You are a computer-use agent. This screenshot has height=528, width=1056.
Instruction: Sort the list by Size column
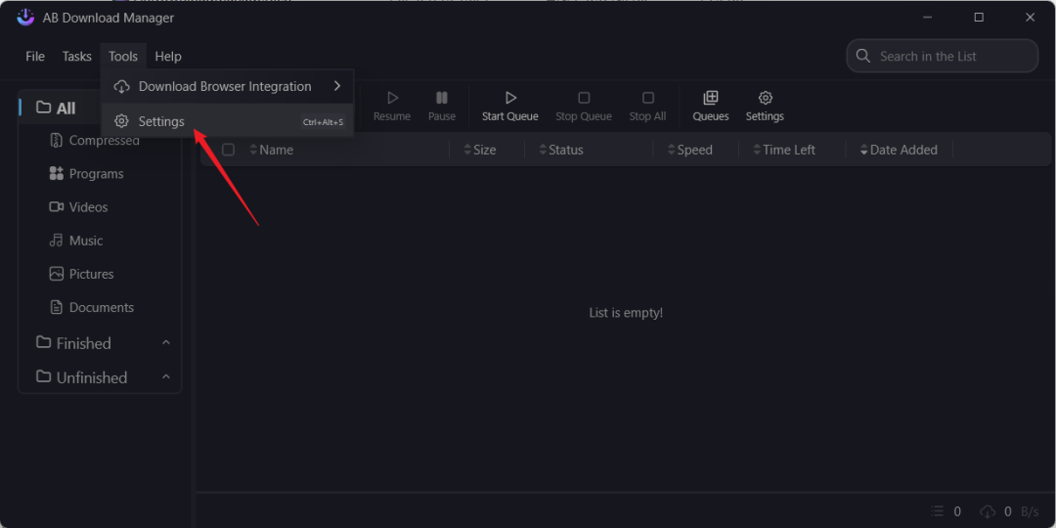(x=479, y=150)
